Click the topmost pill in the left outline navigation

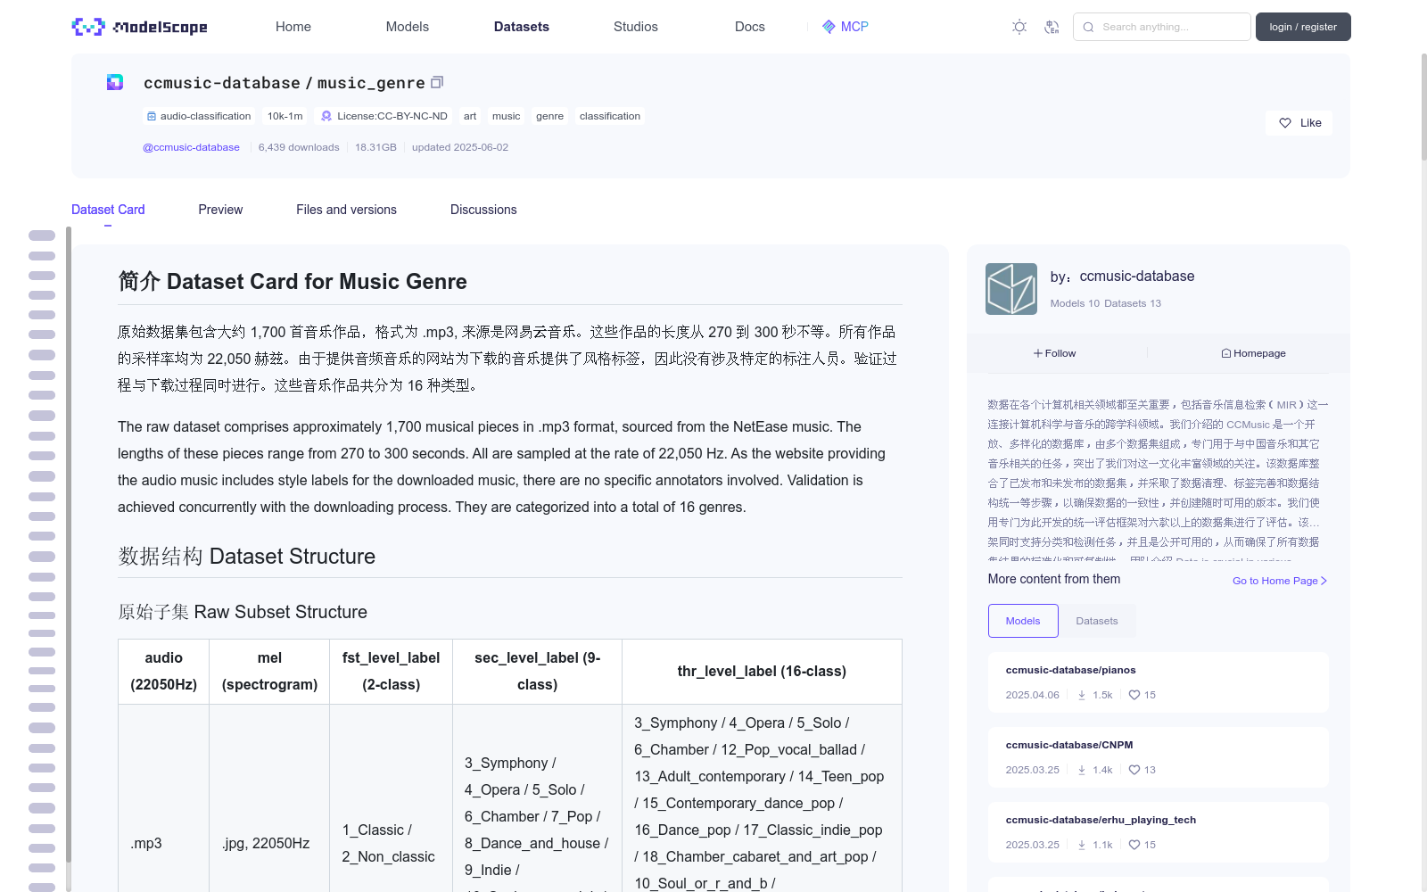[42, 235]
